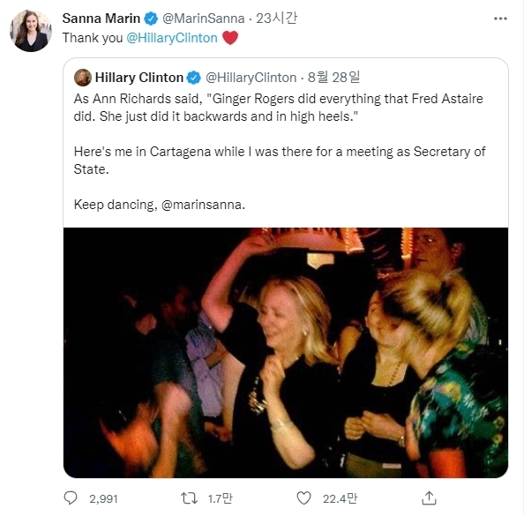Open the @MarinSanna handle
Screen dimensions: 524x516
point(204,19)
